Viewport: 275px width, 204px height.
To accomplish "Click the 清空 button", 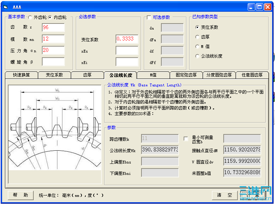I will pyautogui.click(x=225, y=195).
